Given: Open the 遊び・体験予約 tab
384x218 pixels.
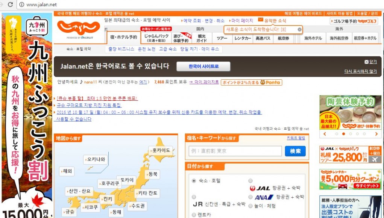Looking at the screenshot, I should click(x=182, y=38).
